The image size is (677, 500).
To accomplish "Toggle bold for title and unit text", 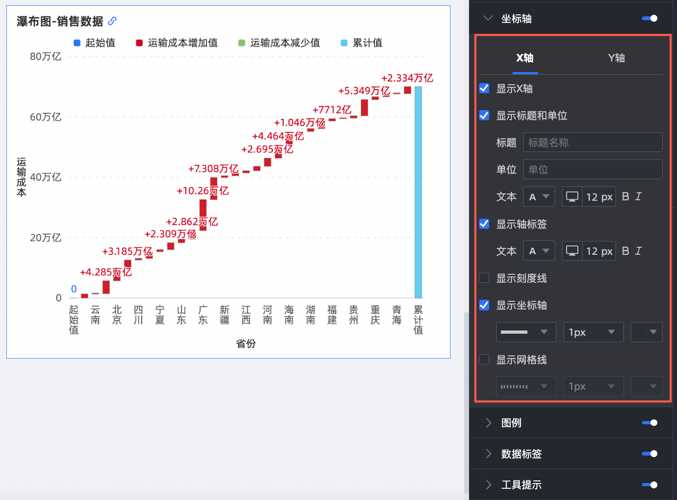I will [626, 197].
